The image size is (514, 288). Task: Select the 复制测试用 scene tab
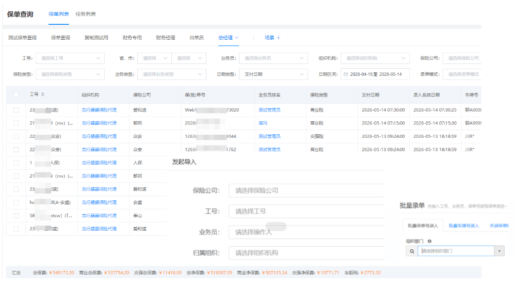point(97,38)
